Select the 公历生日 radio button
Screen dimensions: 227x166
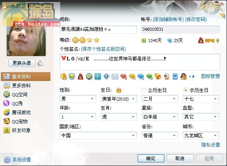click(x=144, y=90)
